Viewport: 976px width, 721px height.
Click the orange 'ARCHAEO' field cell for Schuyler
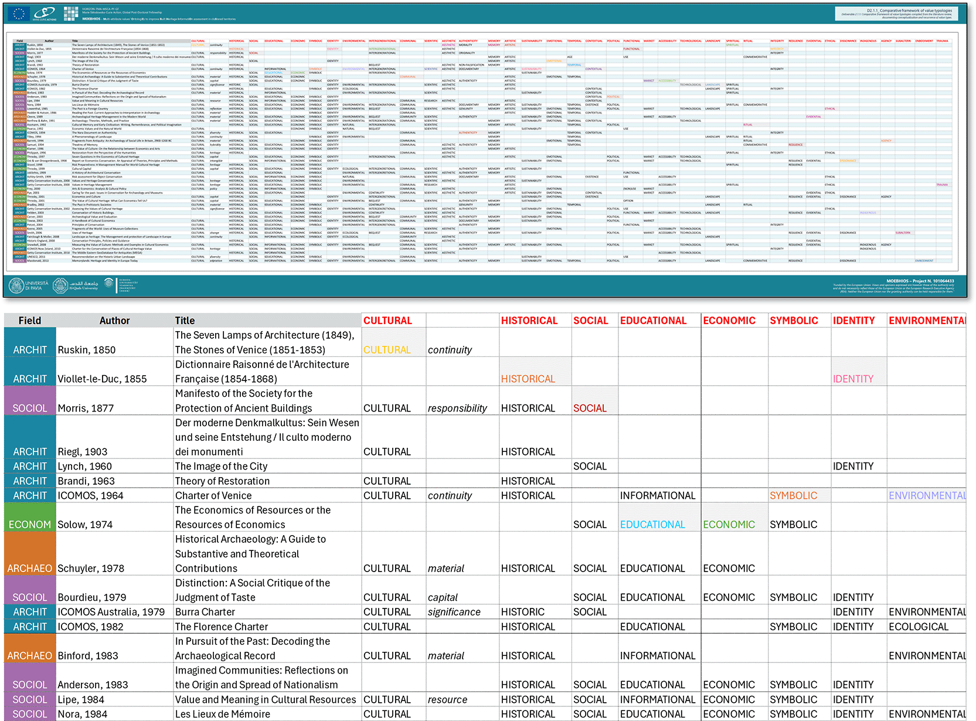click(x=30, y=554)
